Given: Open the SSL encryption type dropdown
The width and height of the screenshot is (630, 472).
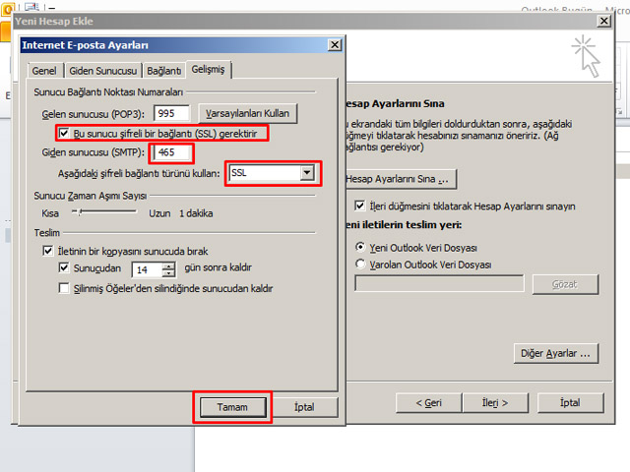Looking at the screenshot, I should pos(307,173).
